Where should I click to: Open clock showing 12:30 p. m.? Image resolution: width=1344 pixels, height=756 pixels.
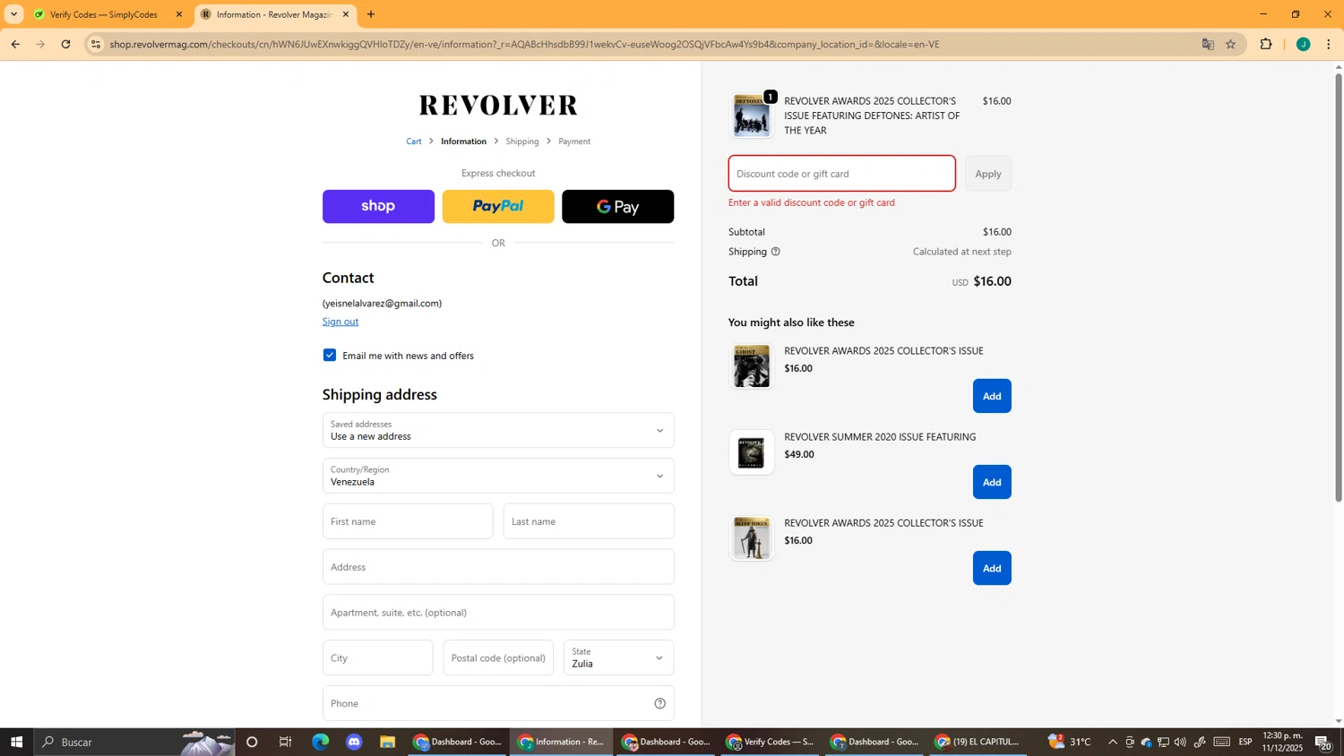pos(1282,742)
